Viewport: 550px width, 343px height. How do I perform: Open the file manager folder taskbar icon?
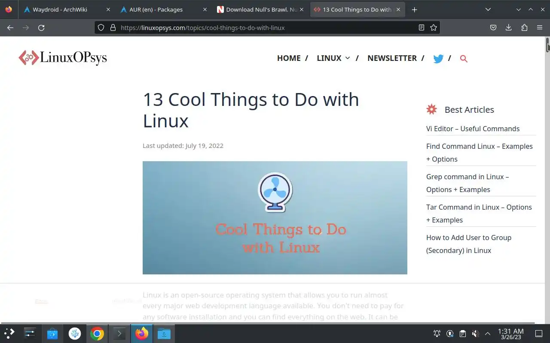(x=164, y=333)
